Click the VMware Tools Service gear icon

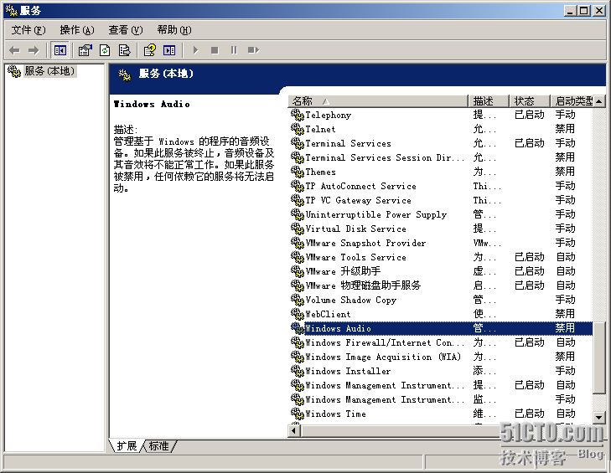click(298, 257)
